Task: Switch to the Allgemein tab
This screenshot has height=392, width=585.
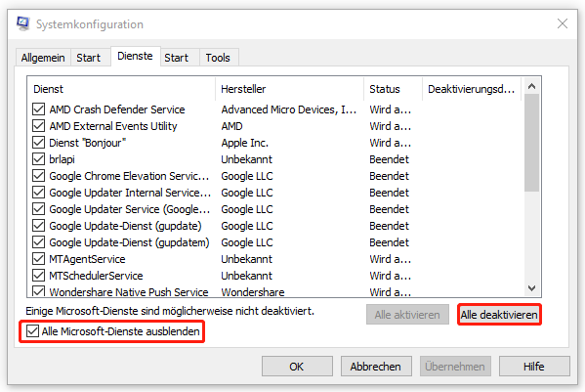Action: (43, 58)
